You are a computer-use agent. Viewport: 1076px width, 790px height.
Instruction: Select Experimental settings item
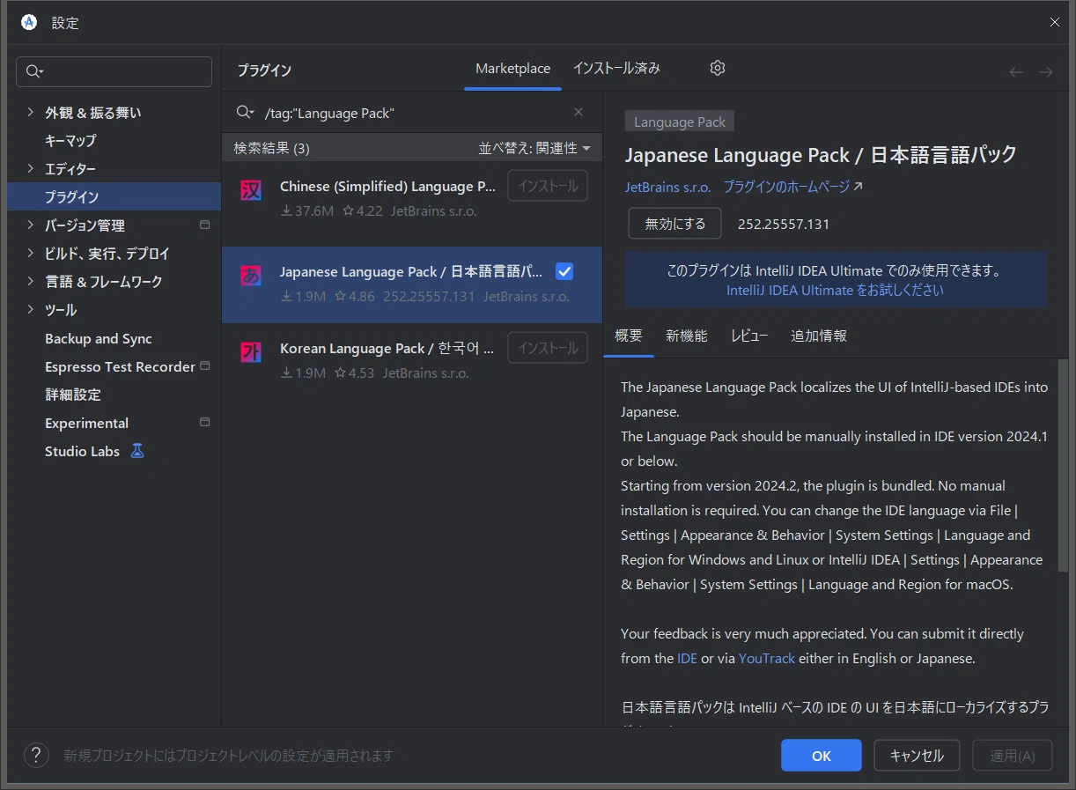[x=86, y=423]
